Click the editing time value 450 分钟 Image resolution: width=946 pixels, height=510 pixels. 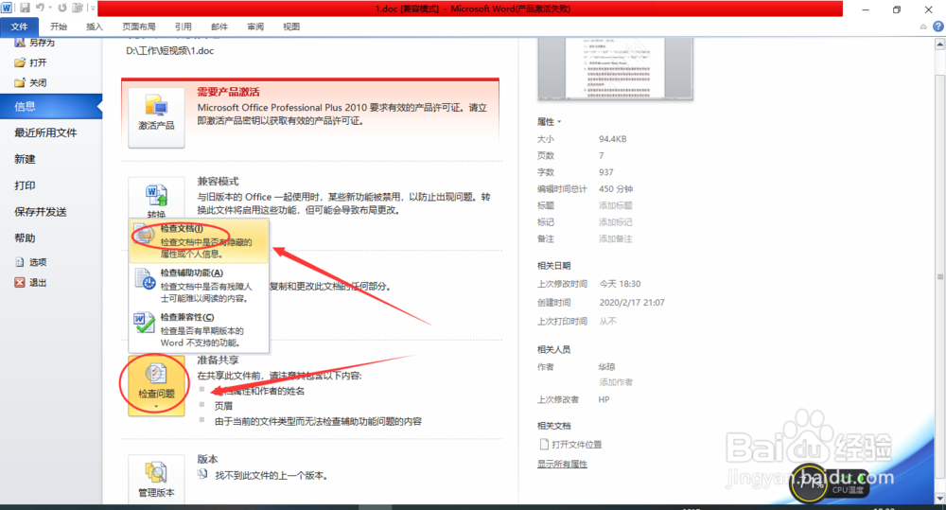[x=616, y=189]
